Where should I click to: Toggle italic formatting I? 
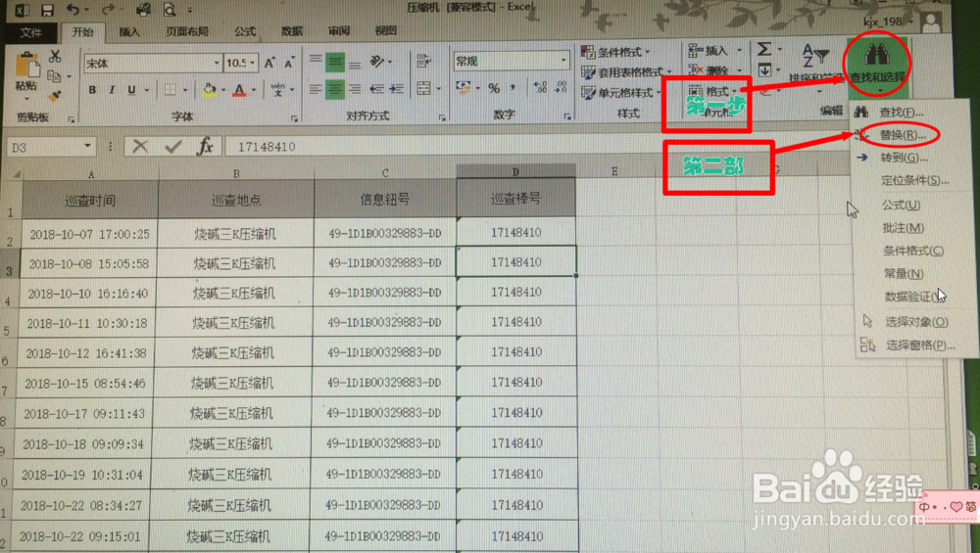pyautogui.click(x=112, y=90)
